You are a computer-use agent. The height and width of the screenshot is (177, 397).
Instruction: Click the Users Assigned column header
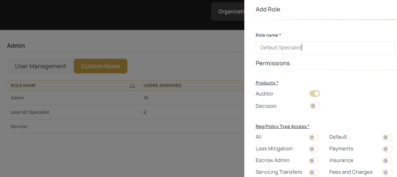point(162,86)
